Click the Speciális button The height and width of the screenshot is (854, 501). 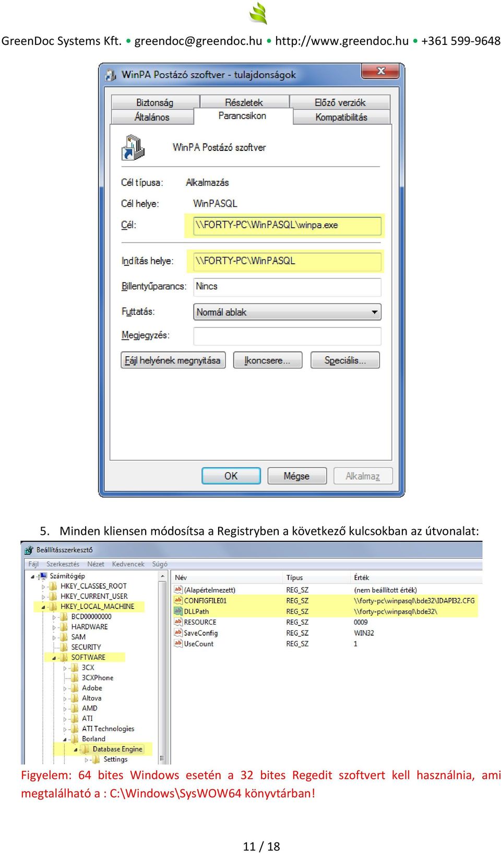tap(345, 360)
